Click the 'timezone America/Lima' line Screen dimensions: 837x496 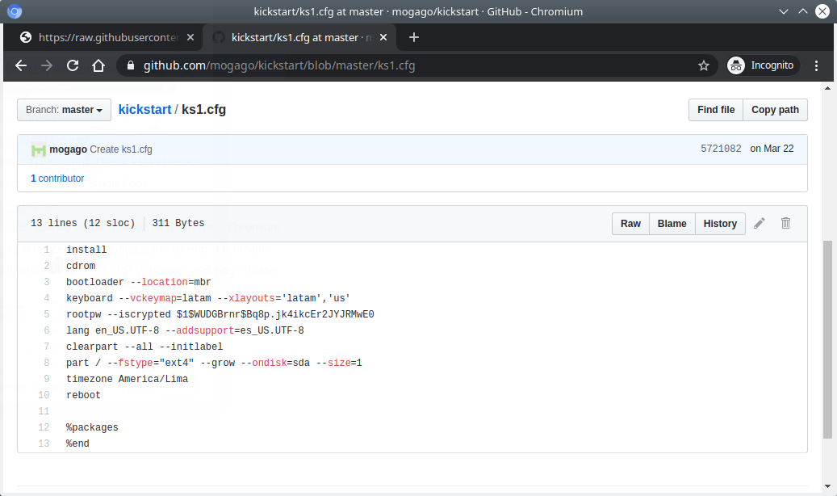tap(127, 378)
